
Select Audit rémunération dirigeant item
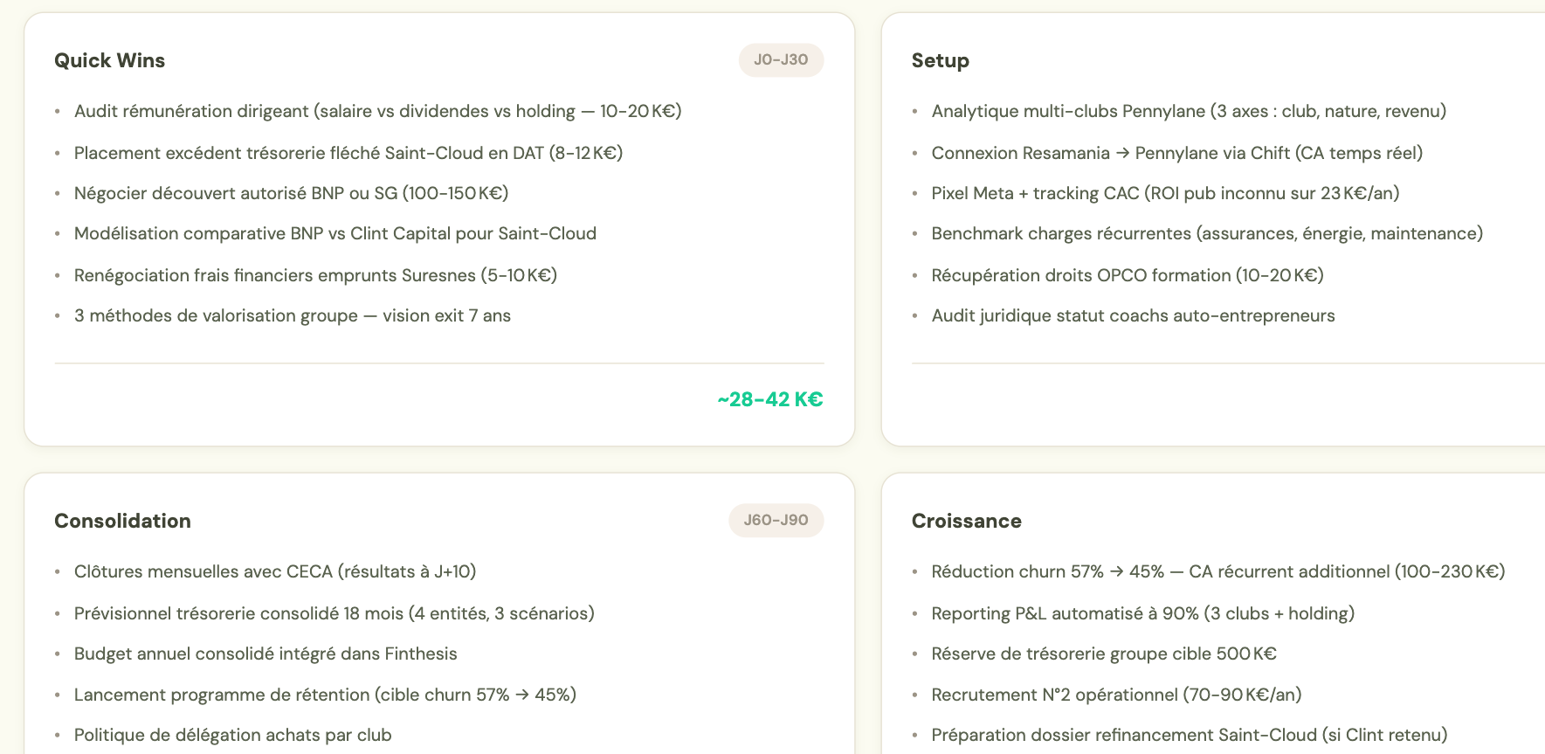coord(377,111)
